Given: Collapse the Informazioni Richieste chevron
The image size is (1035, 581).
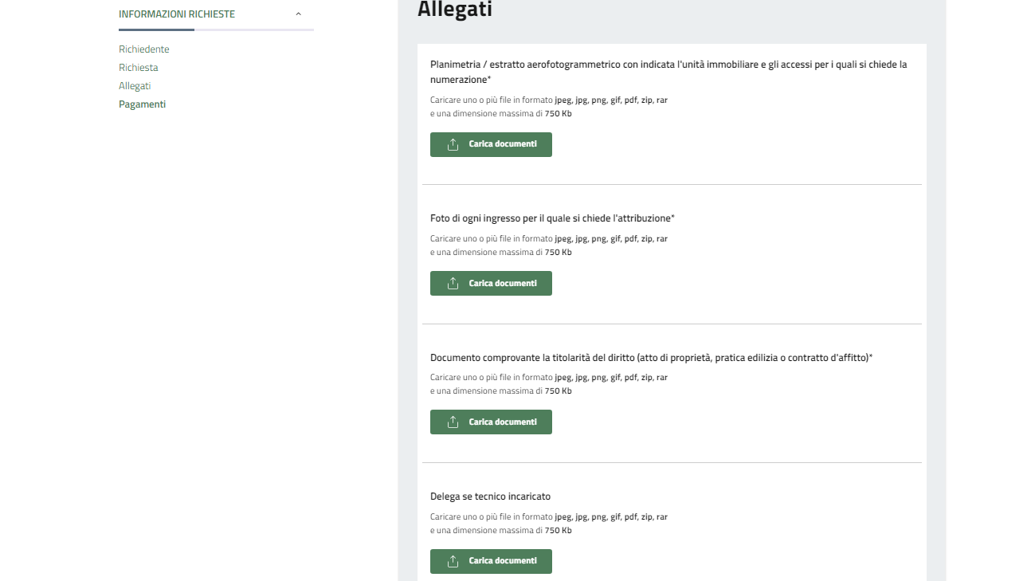Looking at the screenshot, I should (298, 14).
